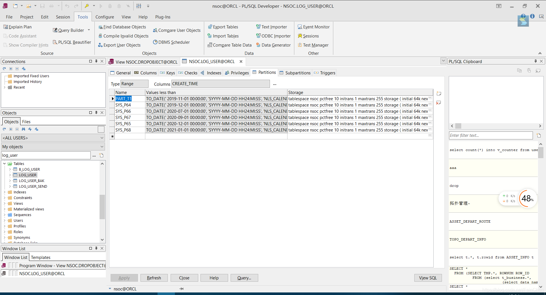Open Event Monitor
The image size is (546, 295).
(x=314, y=27)
